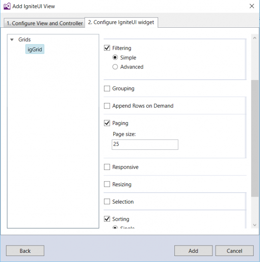Click the Visual Studio logo icon
Viewport: 260px width, 262px height.
[7, 6]
